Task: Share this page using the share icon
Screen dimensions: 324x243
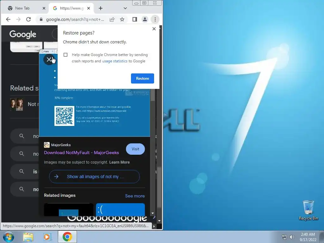Action: (x=112, y=19)
